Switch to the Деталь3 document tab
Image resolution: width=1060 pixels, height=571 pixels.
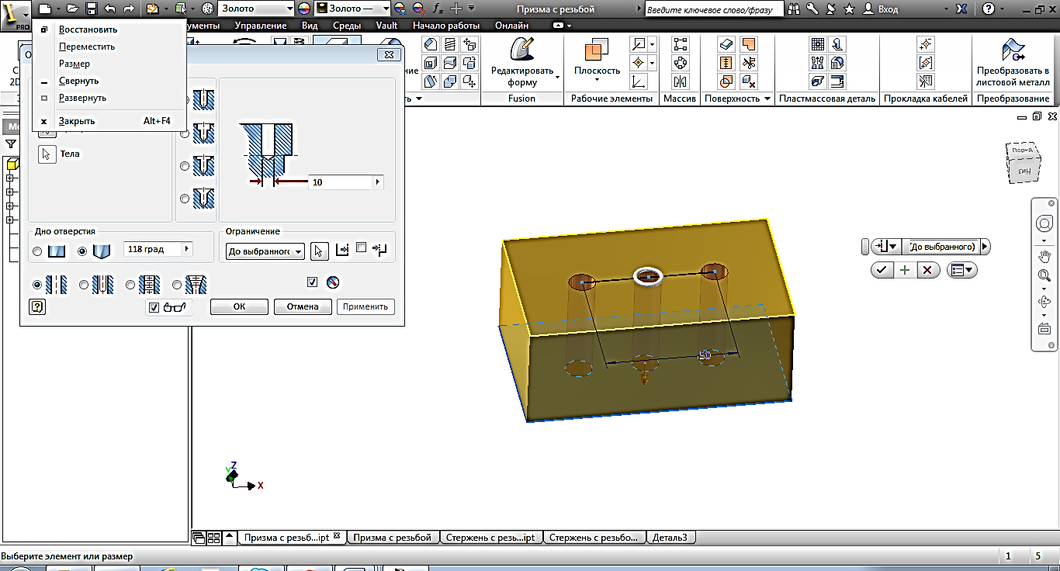click(x=669, y=537)
